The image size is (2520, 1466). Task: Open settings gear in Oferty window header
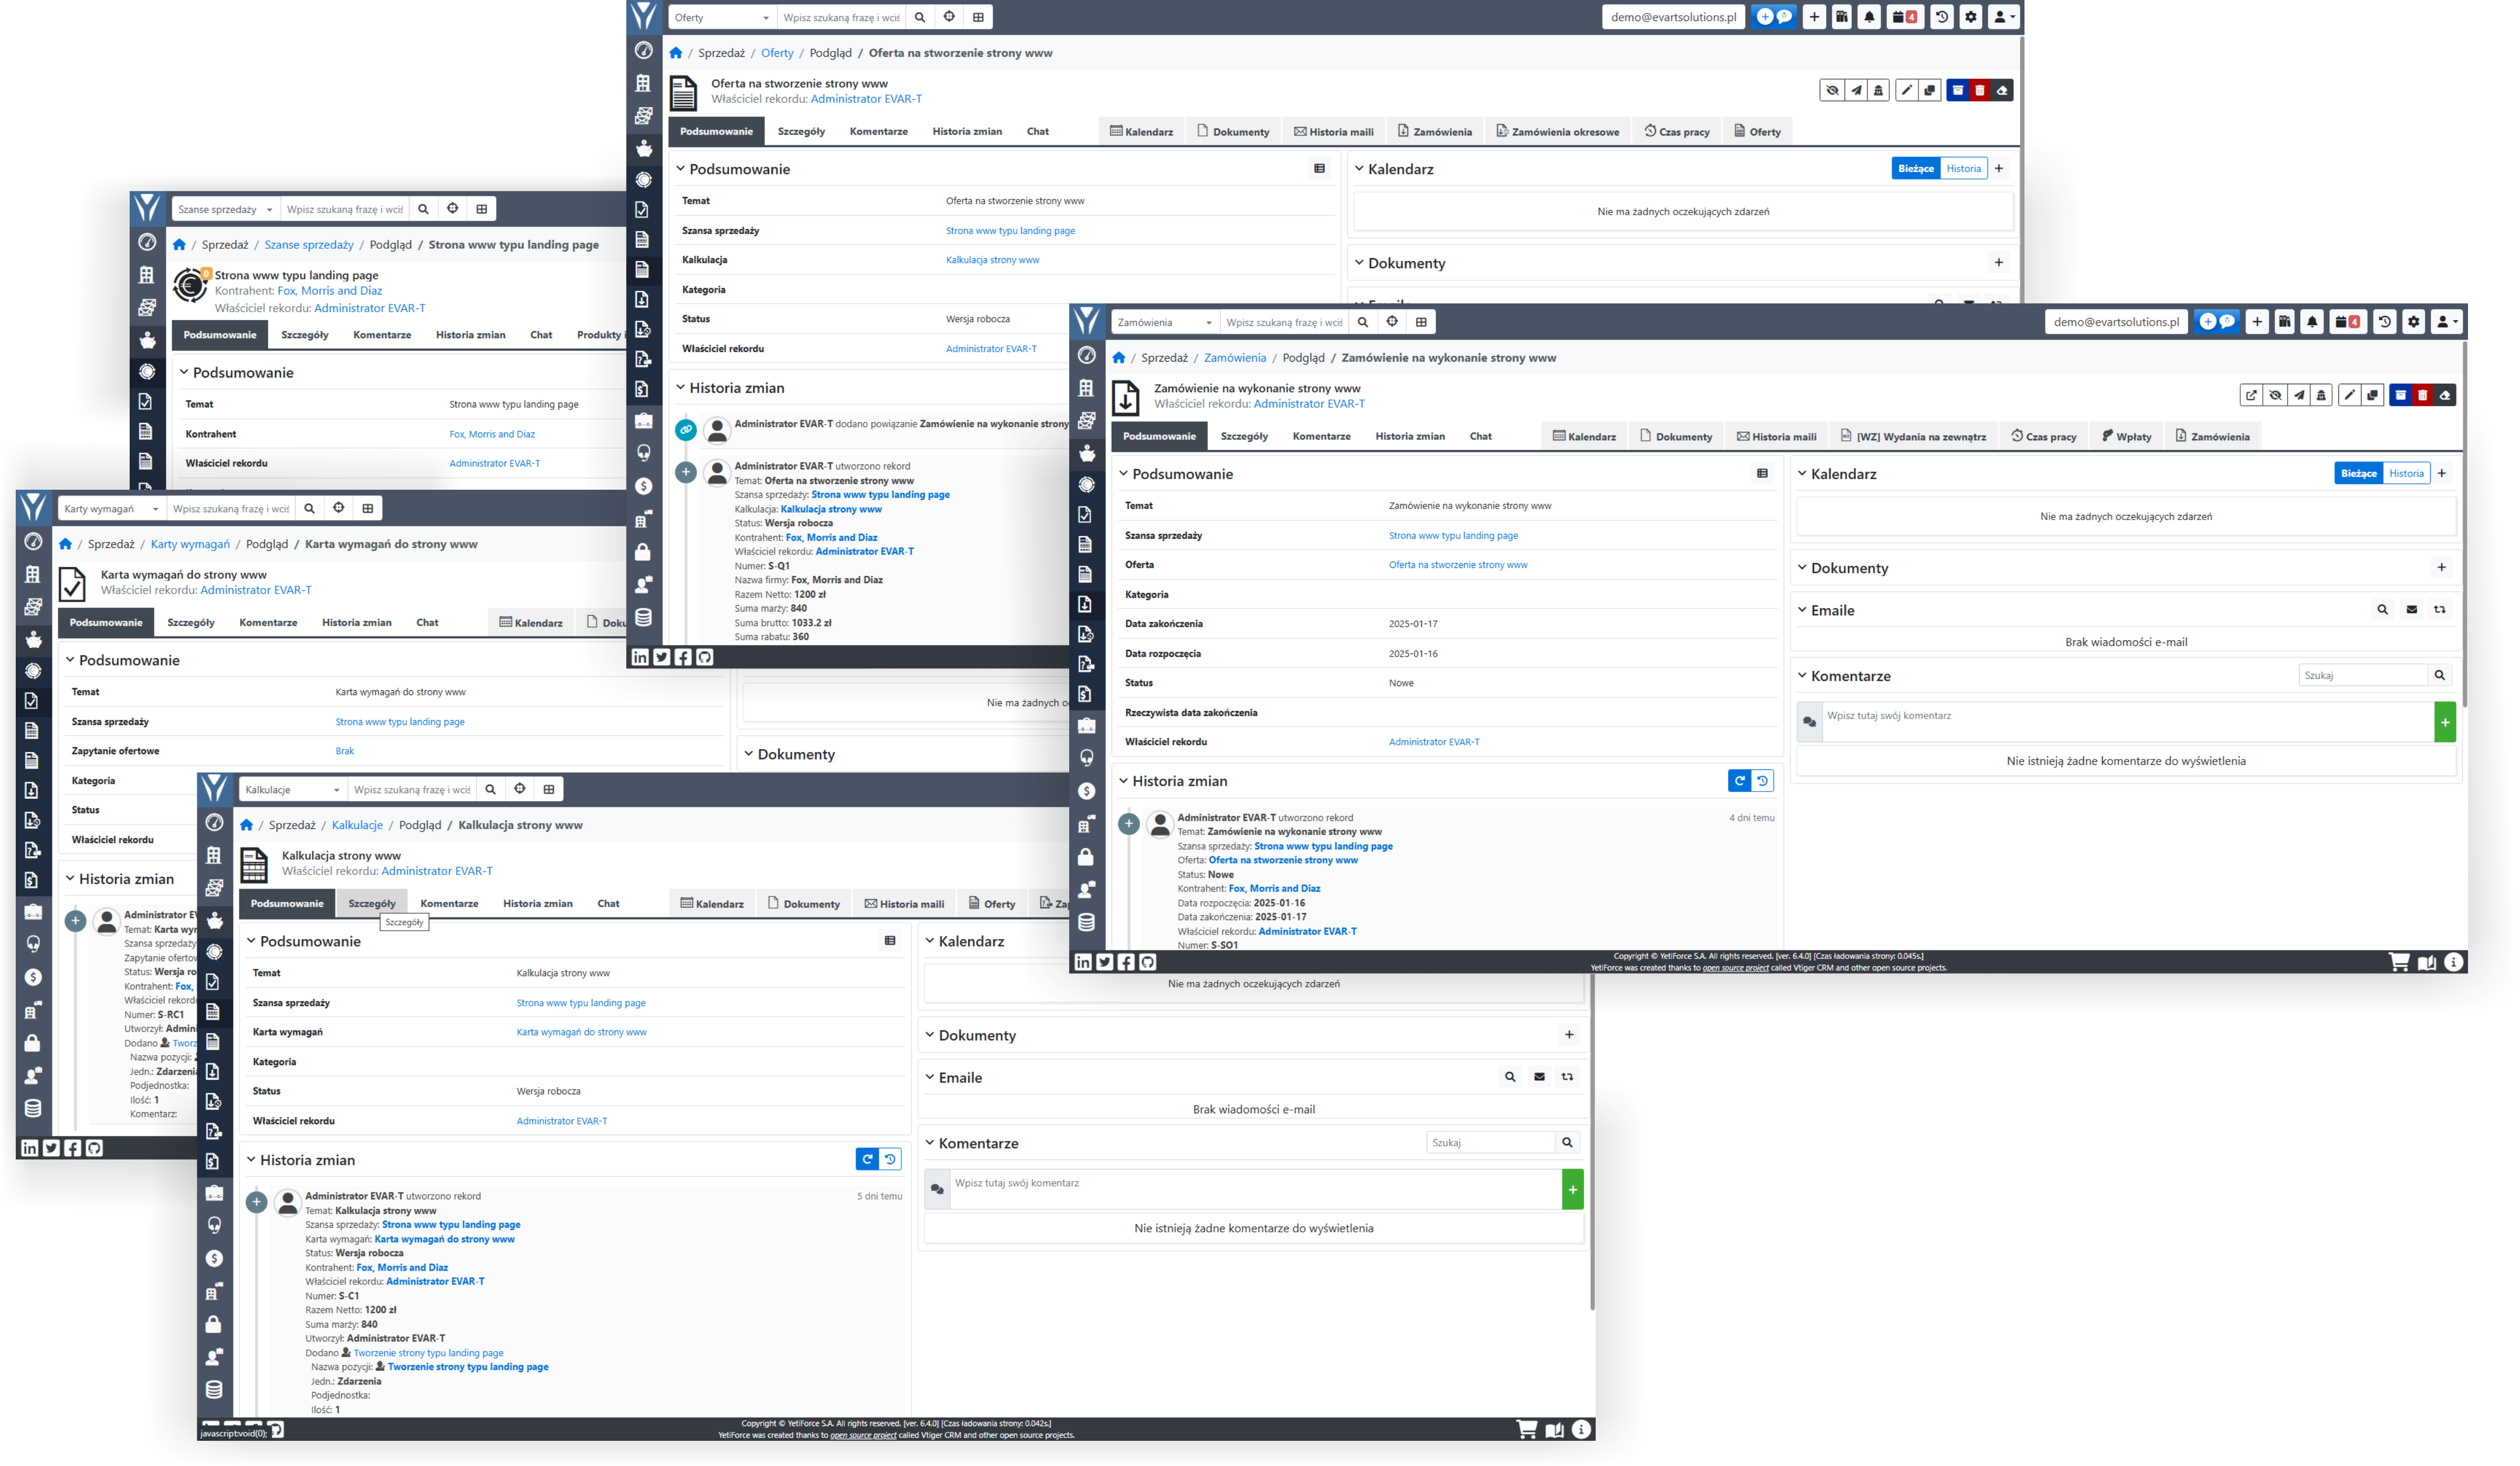[x=1970, y=17]
